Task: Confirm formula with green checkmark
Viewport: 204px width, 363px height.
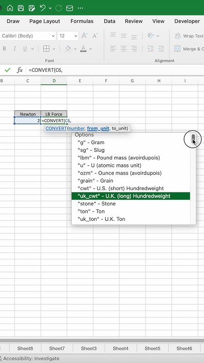Action: click(x=8, y=70)
